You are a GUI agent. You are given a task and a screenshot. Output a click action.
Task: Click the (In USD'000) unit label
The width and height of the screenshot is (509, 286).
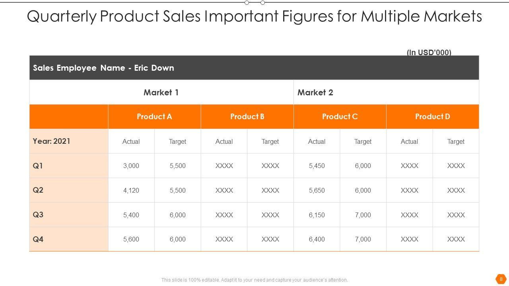[429, 52]
